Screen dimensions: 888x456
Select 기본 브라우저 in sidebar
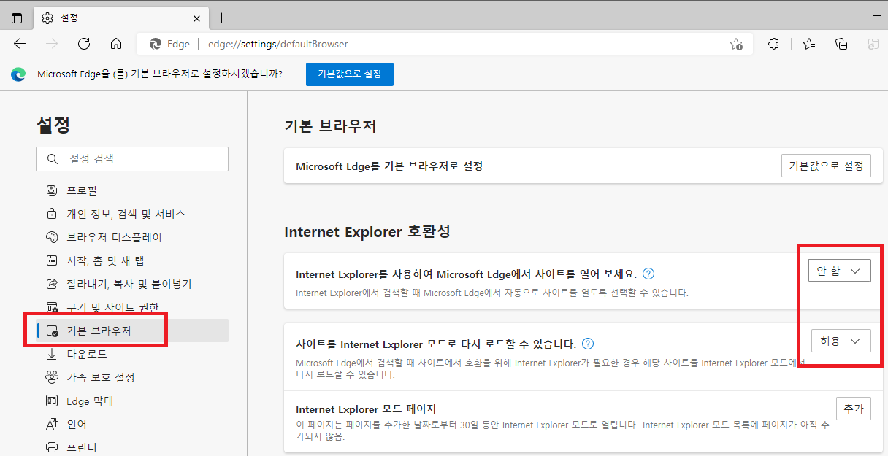[x=132, y=331]
